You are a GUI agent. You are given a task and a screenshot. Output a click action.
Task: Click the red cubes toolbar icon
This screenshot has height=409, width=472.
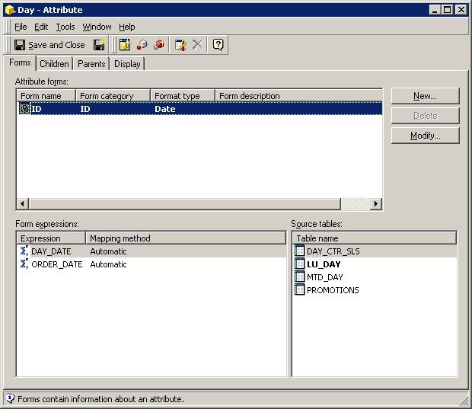tap(159, 45)
